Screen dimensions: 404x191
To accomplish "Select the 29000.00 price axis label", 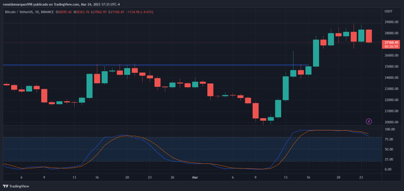I will point(391,22).
